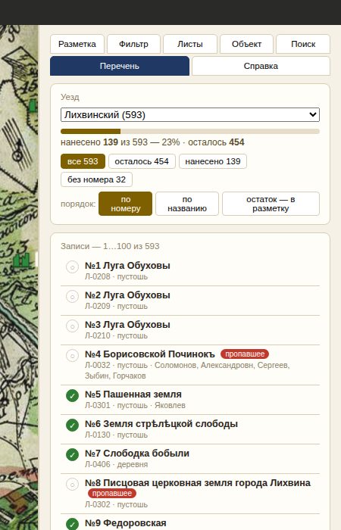Filter by нанесено 139
Viewport: 341px width, 530px height.
pos(213,161)
